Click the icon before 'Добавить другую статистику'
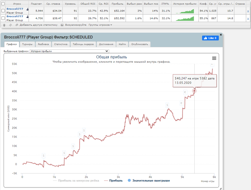The image size is (251, 190). [x=16, y=25]
